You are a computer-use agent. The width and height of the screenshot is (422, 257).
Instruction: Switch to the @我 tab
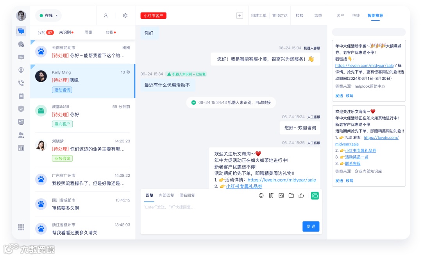click(111, 32)
